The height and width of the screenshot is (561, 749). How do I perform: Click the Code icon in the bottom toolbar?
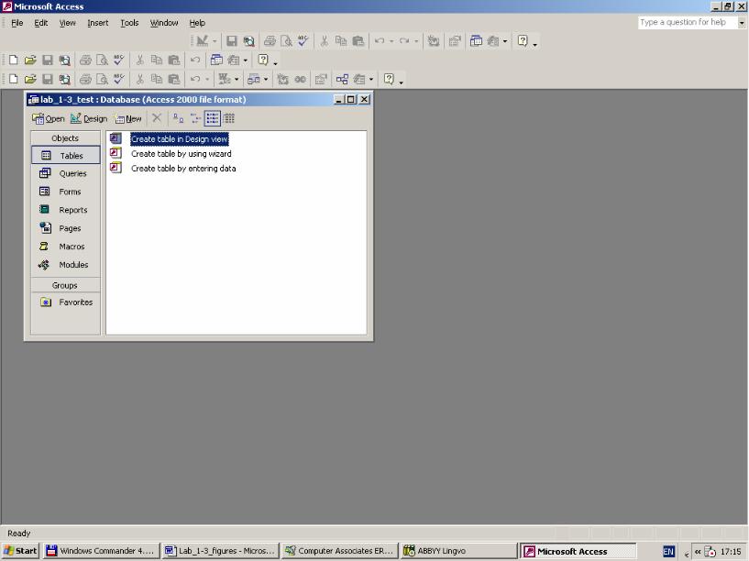(x=282, y=79)
